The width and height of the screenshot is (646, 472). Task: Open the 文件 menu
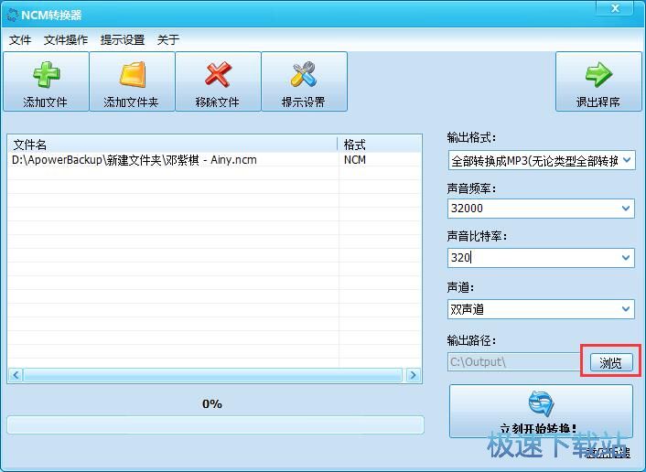[x=20, y=39]
